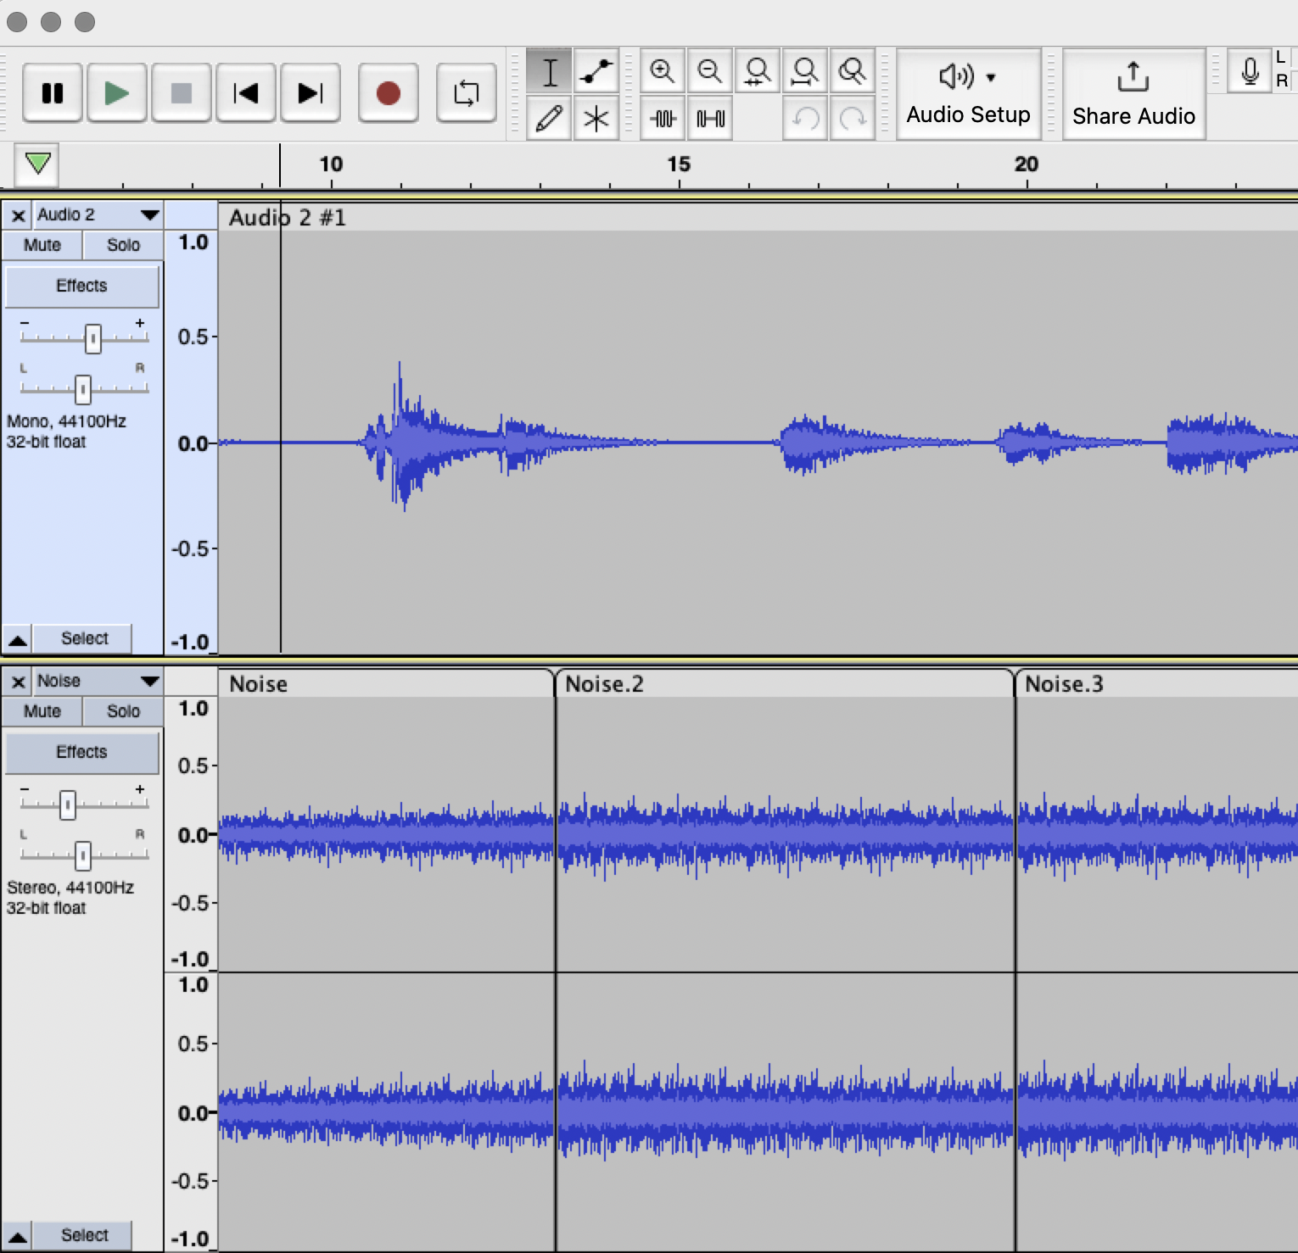Select the Envelope tool
Image resolution: width=1298 pixels, height=1253 pixels.
pos(596,71)
